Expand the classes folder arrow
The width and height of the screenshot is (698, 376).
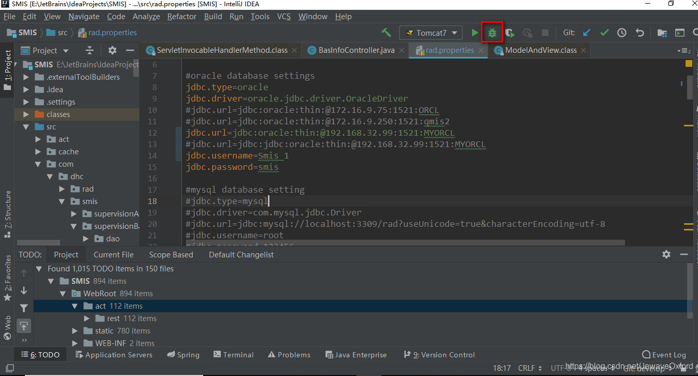pyautogui.click(x=25, y=114)
